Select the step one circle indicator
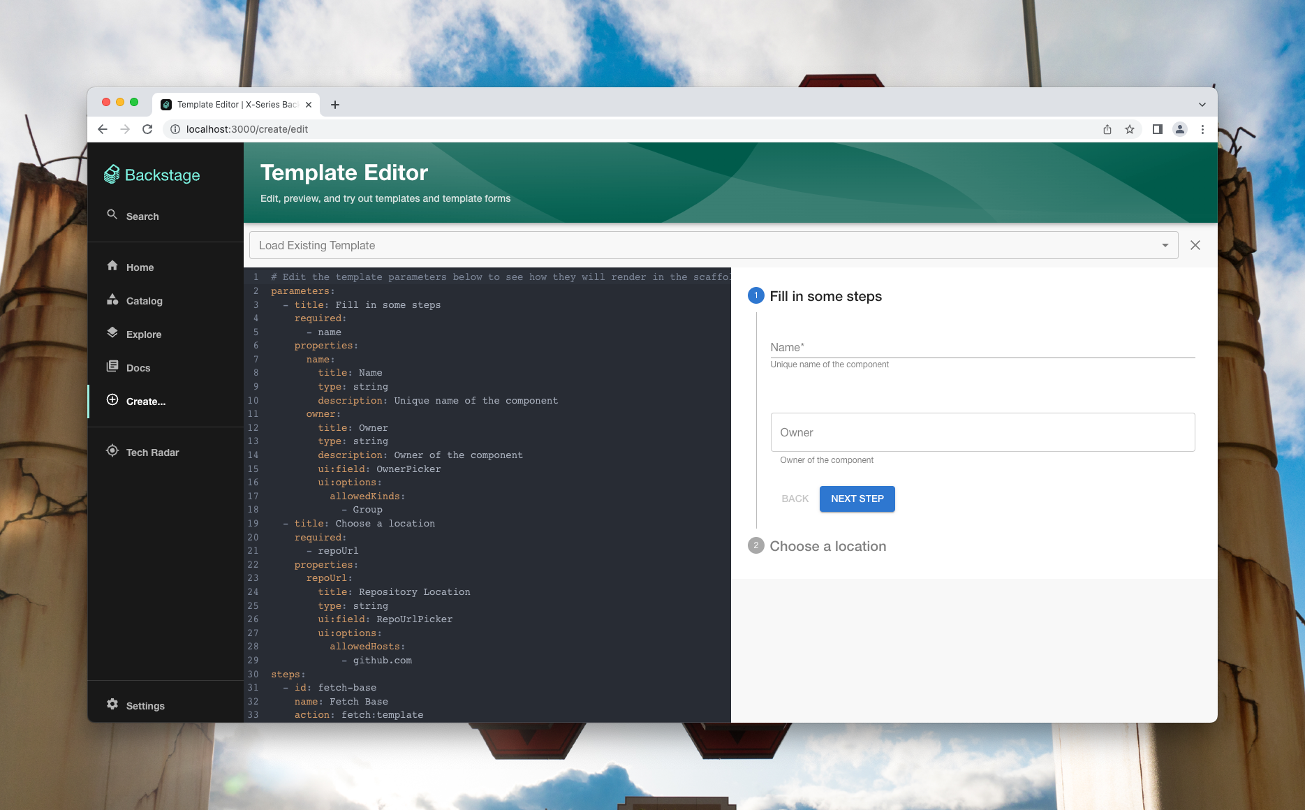 point(755,295)
